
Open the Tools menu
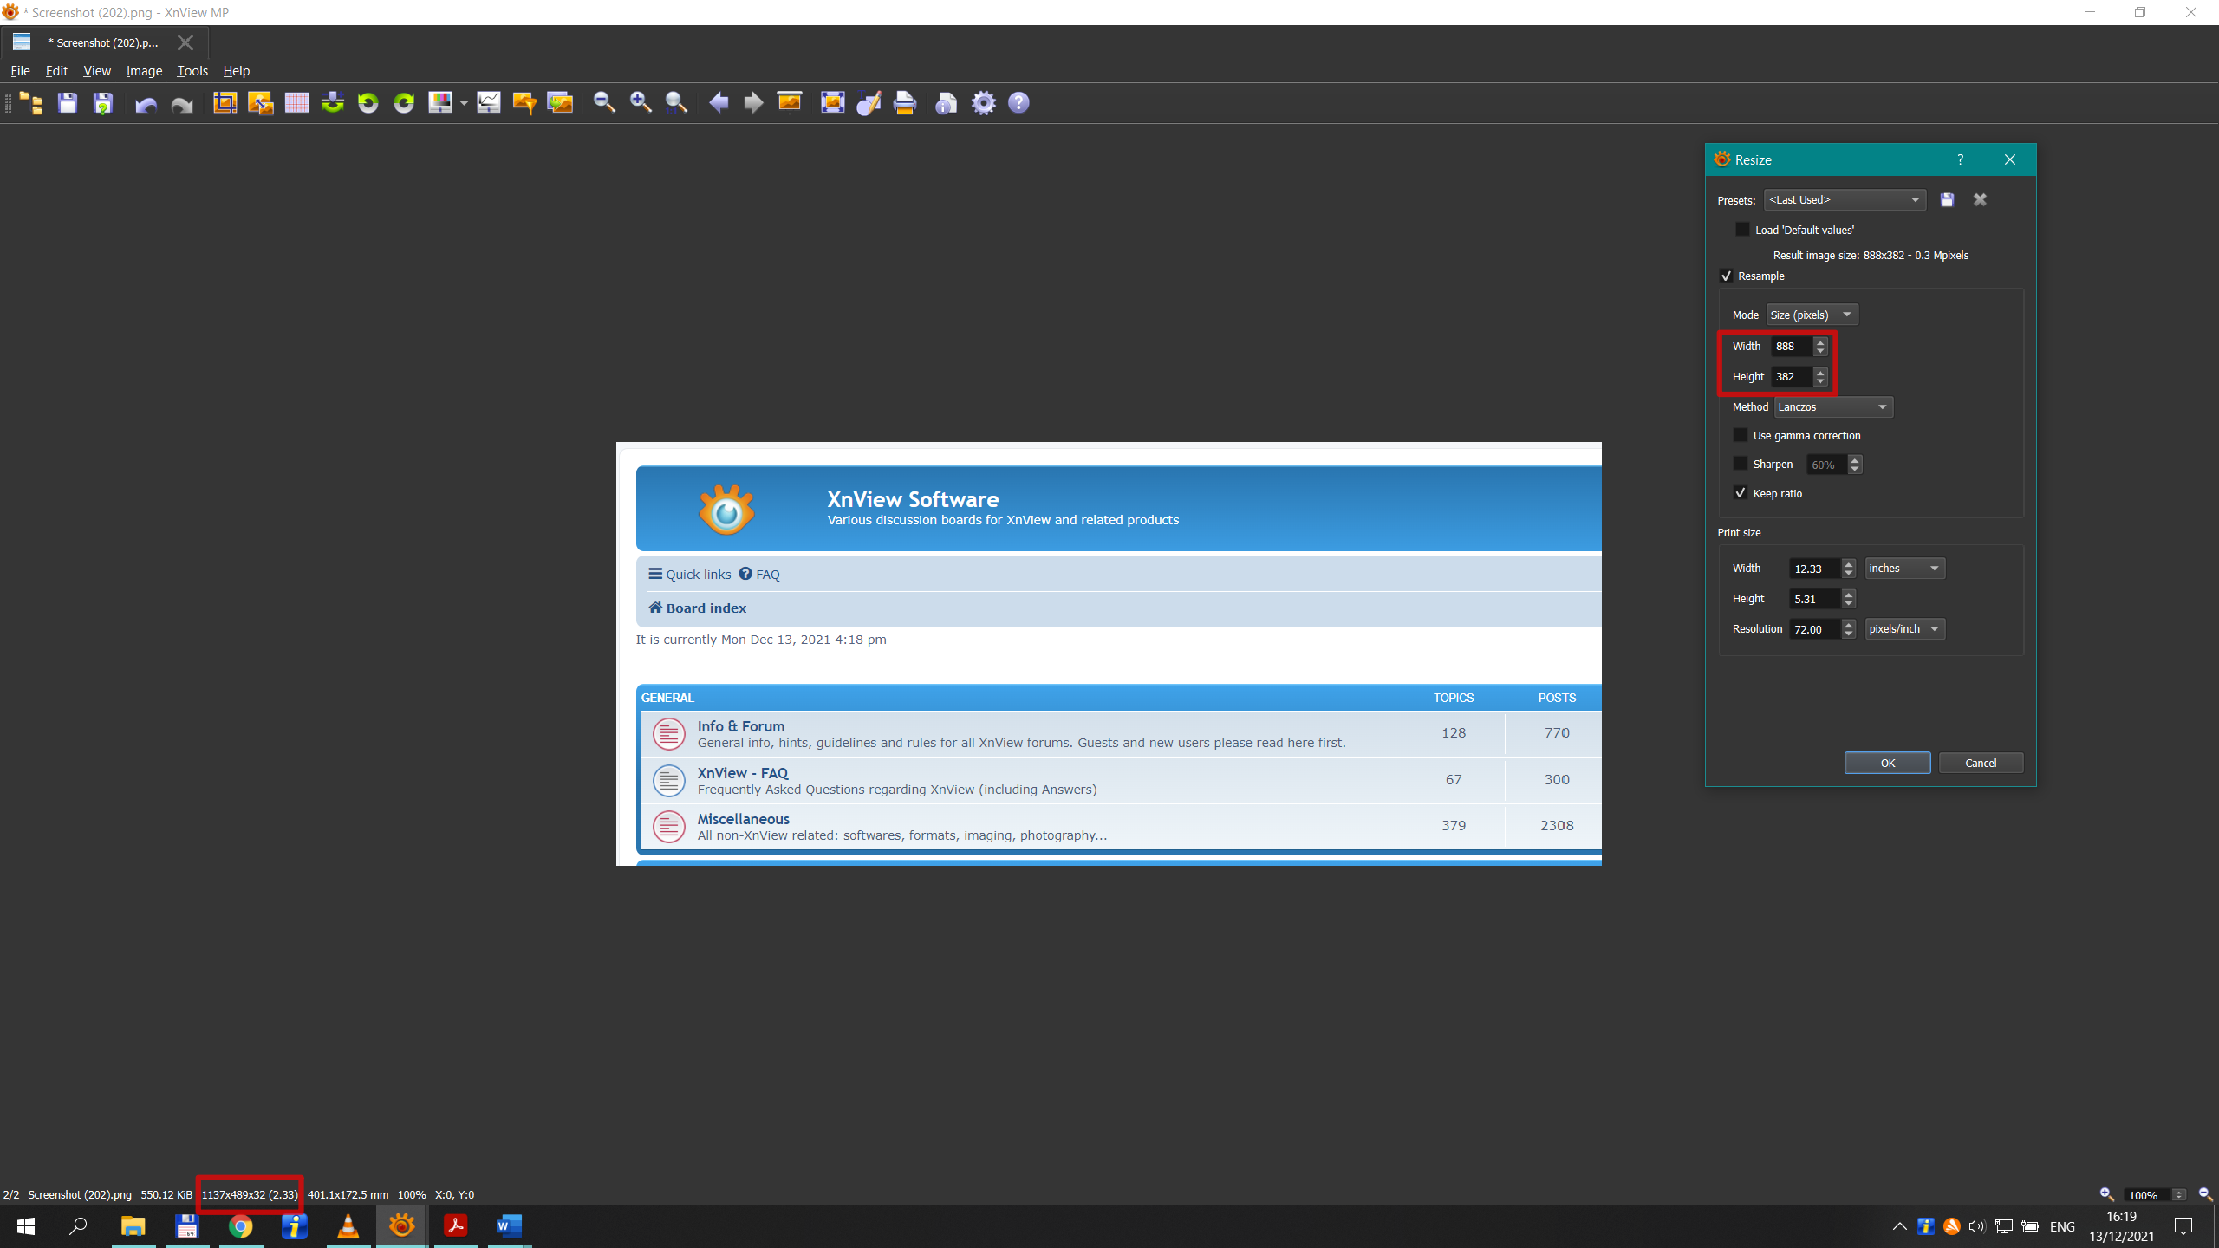coord(192,71)
